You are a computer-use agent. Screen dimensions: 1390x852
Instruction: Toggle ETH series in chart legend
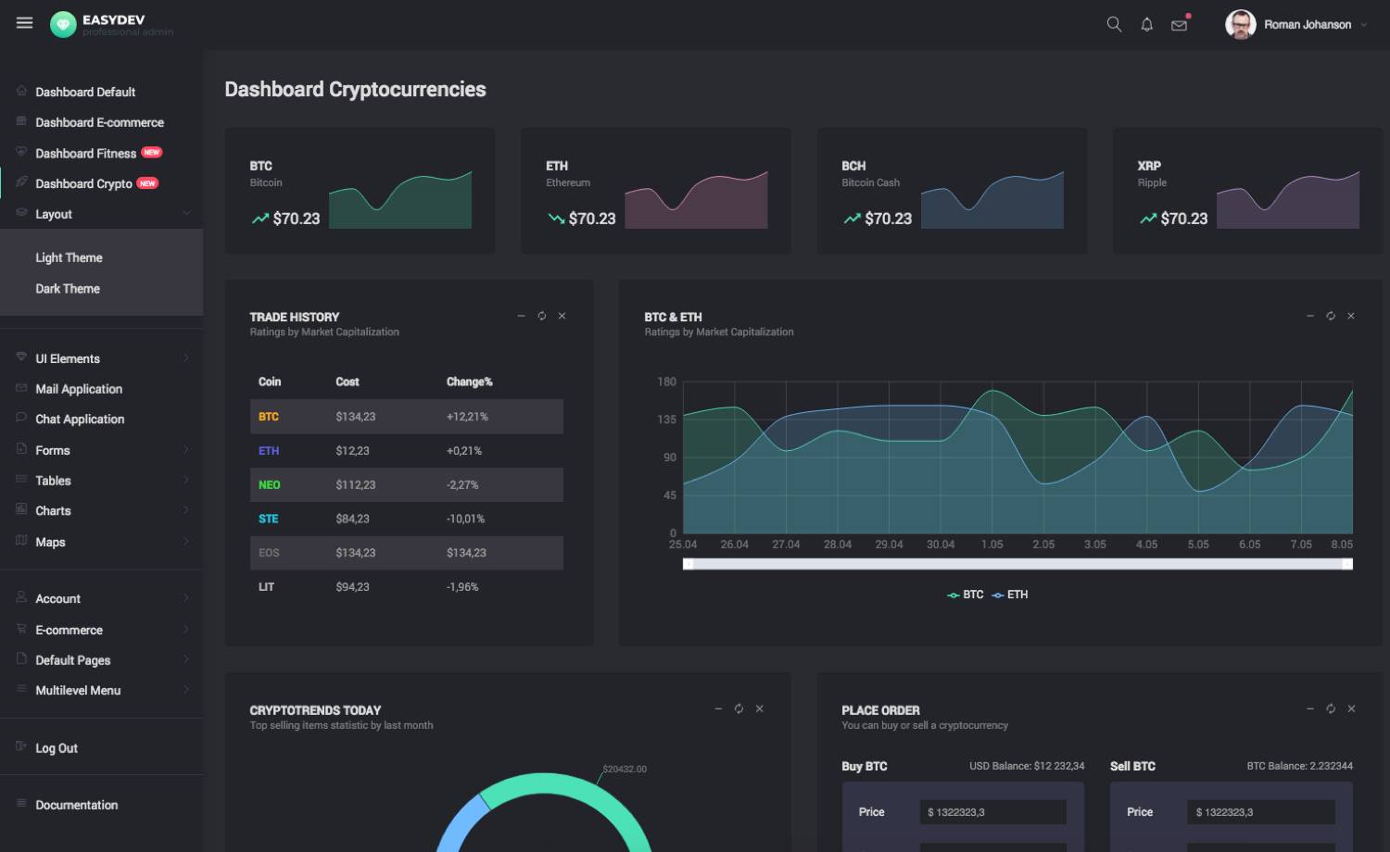coord(1009,595)
